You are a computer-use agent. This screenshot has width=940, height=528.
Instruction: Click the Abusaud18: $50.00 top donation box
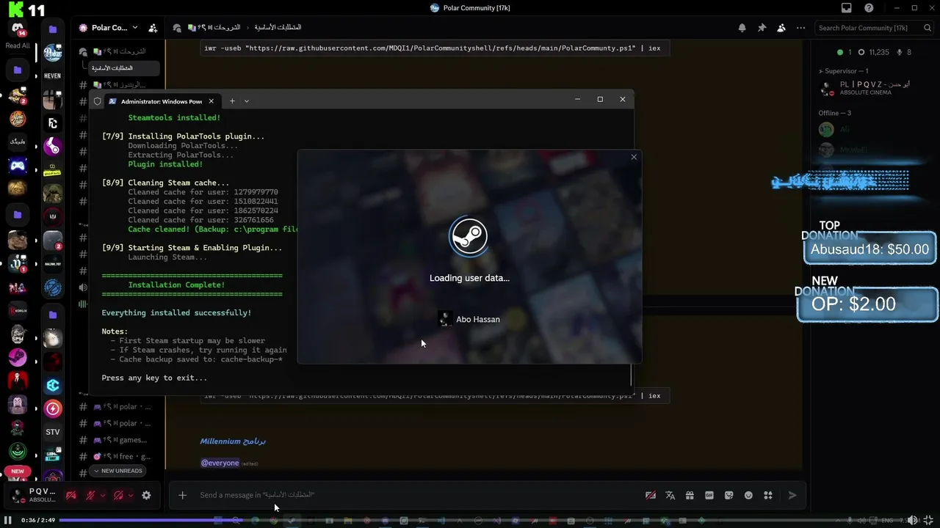(869, 249)
